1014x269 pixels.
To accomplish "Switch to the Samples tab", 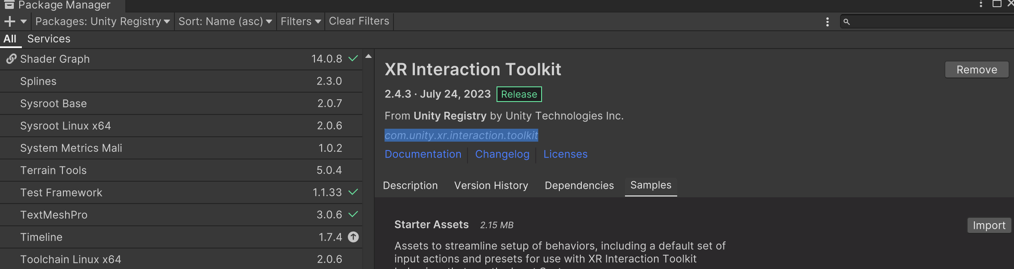I will 651,186.
